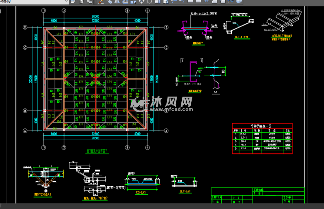Click the ZLT-1 detail label at the bottom

click(185, 192)
